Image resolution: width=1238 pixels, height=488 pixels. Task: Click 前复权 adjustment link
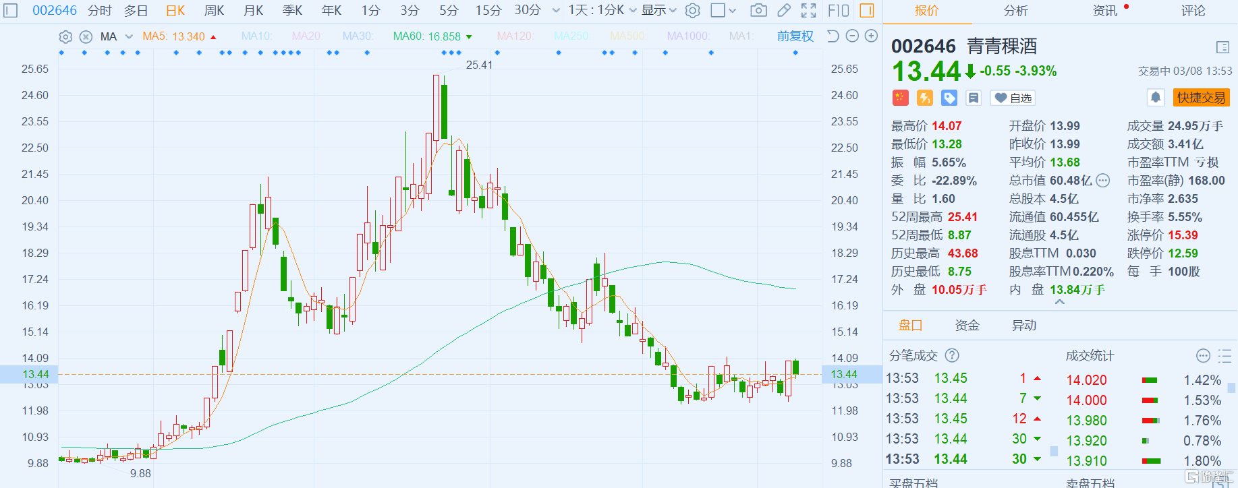click(795, 36)
